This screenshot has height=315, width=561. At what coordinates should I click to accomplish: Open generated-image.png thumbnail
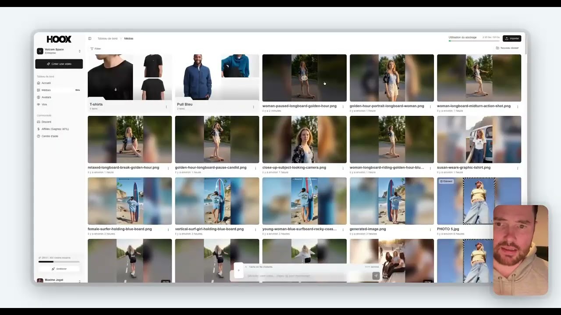(x=392, y=201)
